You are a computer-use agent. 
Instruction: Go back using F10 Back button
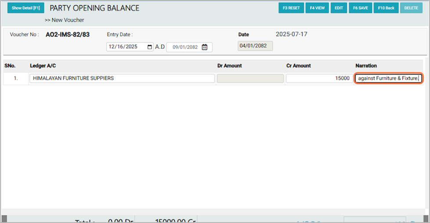coord(386,8)
